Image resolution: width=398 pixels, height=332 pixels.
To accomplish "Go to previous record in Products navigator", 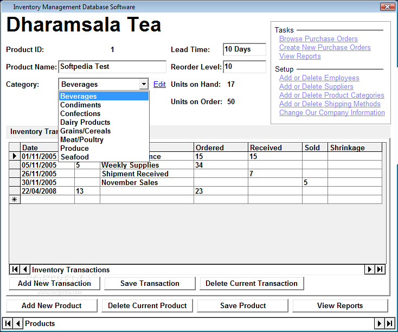I will click(x=18, y=323).
